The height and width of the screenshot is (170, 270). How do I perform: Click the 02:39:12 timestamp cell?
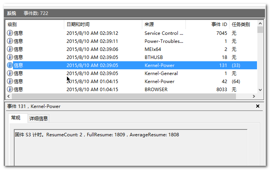pos(92,33)
